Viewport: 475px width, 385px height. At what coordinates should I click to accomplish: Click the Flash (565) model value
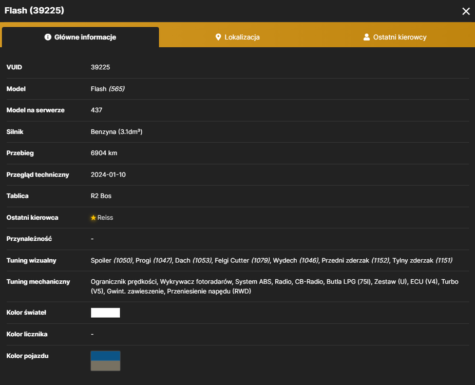coord(107,89)
